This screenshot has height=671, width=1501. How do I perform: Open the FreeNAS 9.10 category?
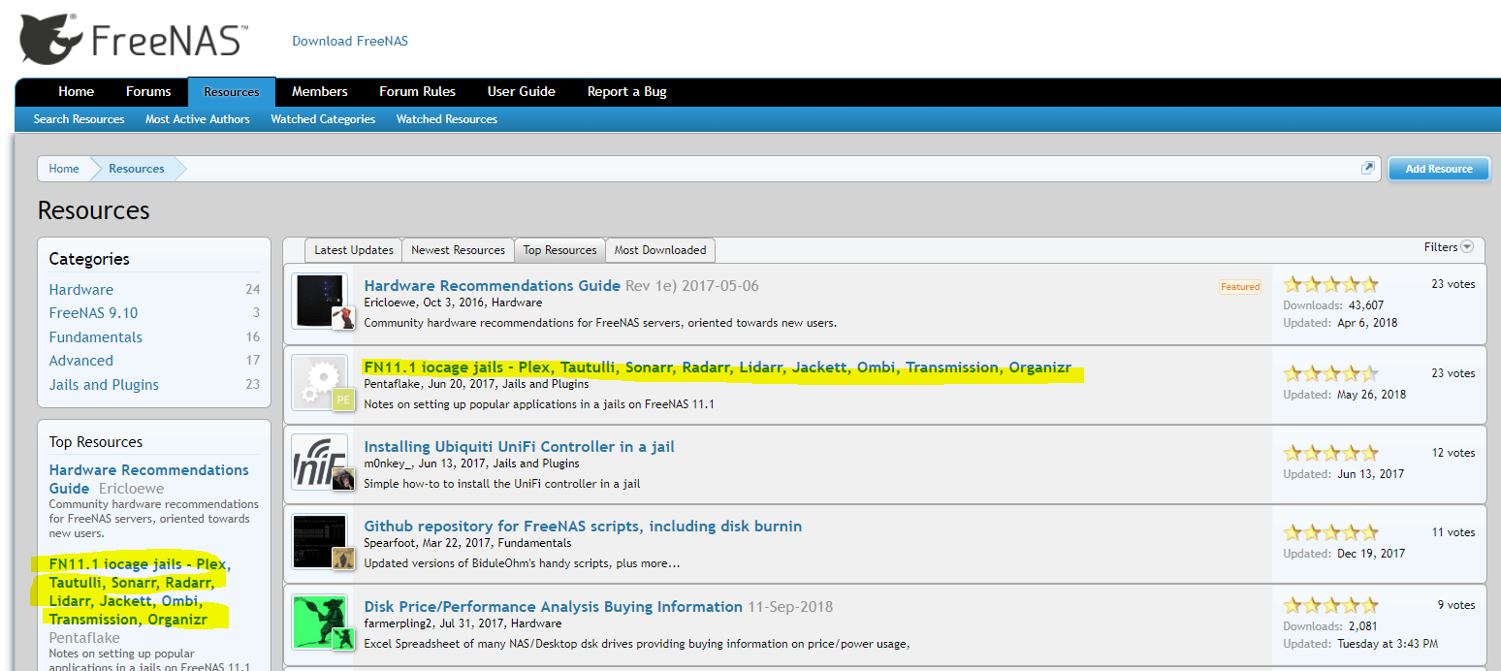93,313
